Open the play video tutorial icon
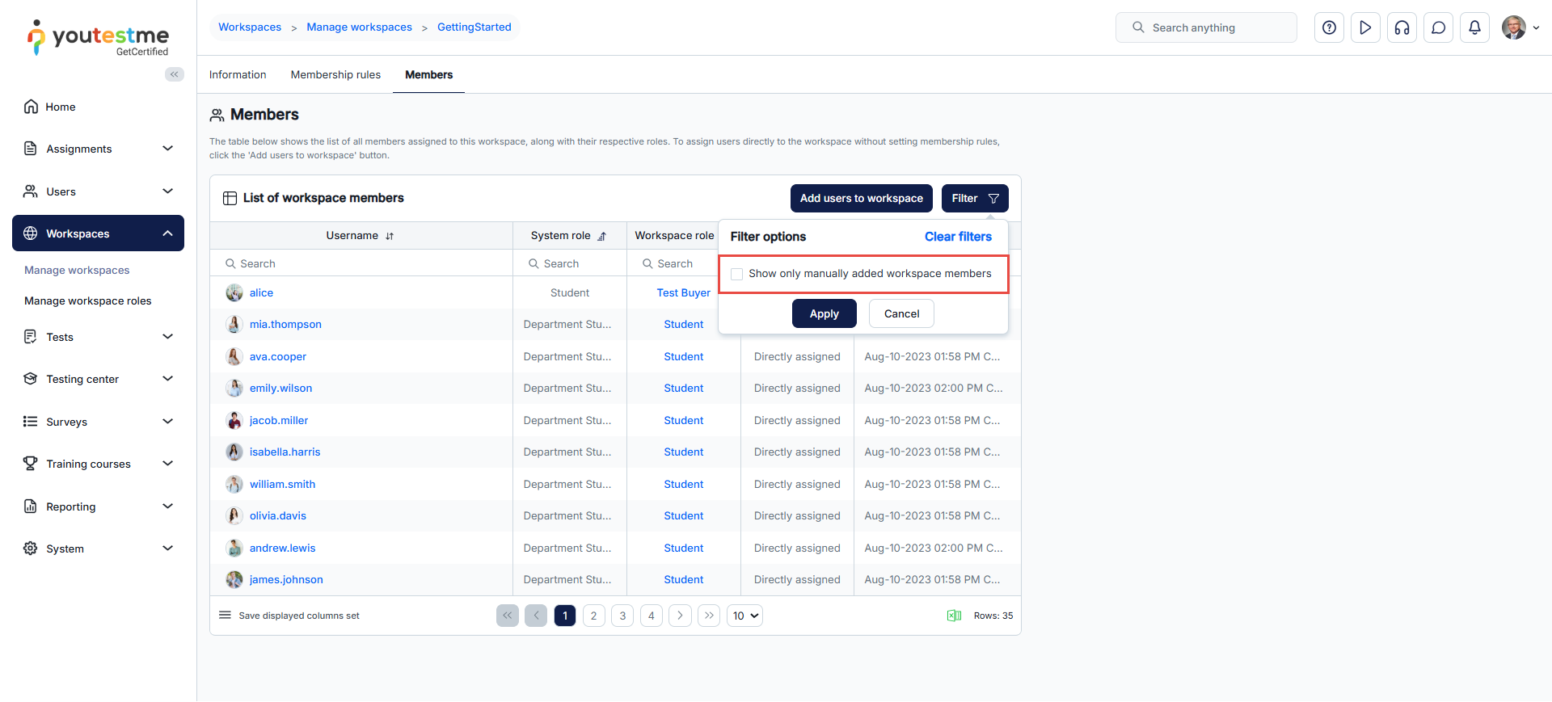Image resolution: width=1552 pixels, height=702 pixels. (1365, 27)
